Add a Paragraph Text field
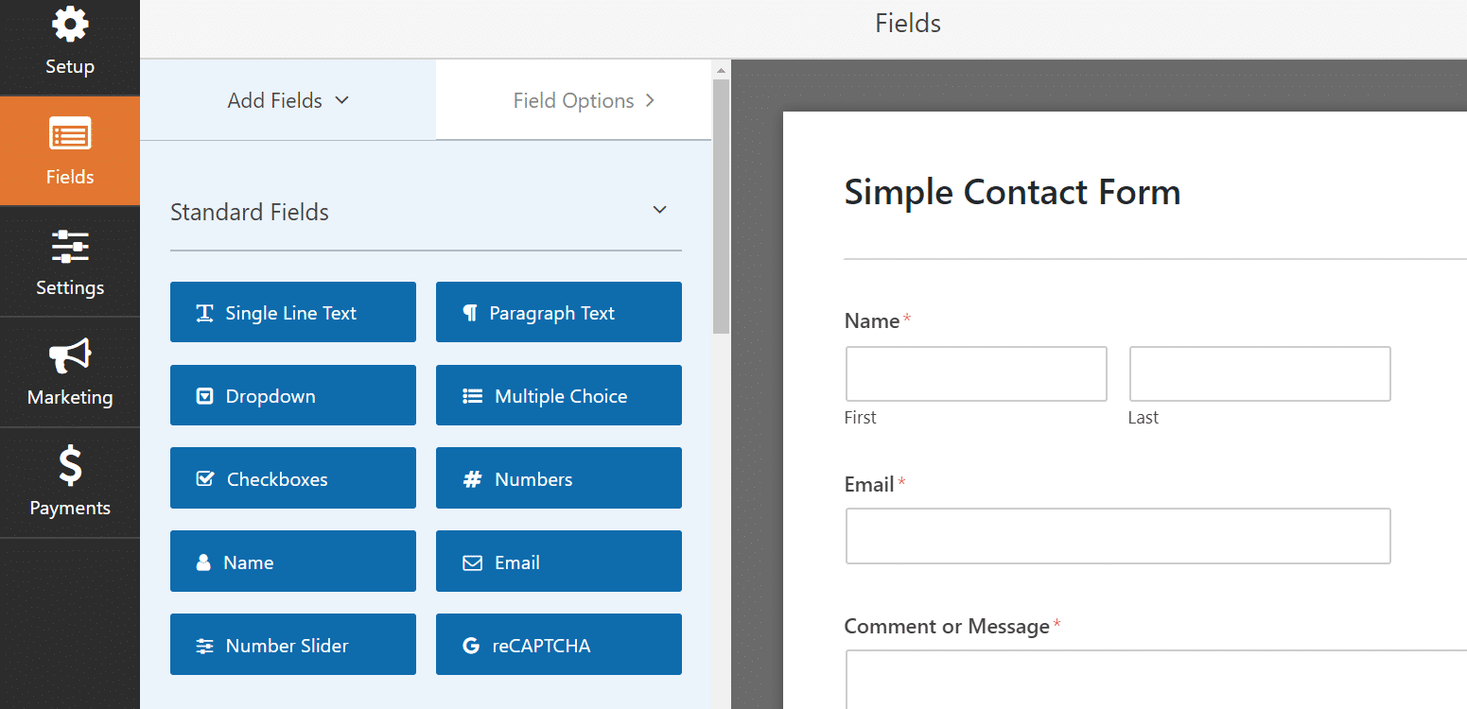This screenshot has height=709, width=1467. coord(559,312)
